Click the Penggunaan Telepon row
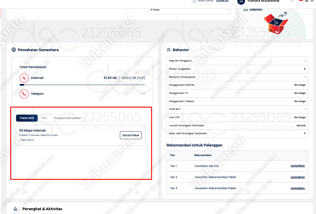The height and width of the screenshot is (214, 316). click(x=237, y=101)
